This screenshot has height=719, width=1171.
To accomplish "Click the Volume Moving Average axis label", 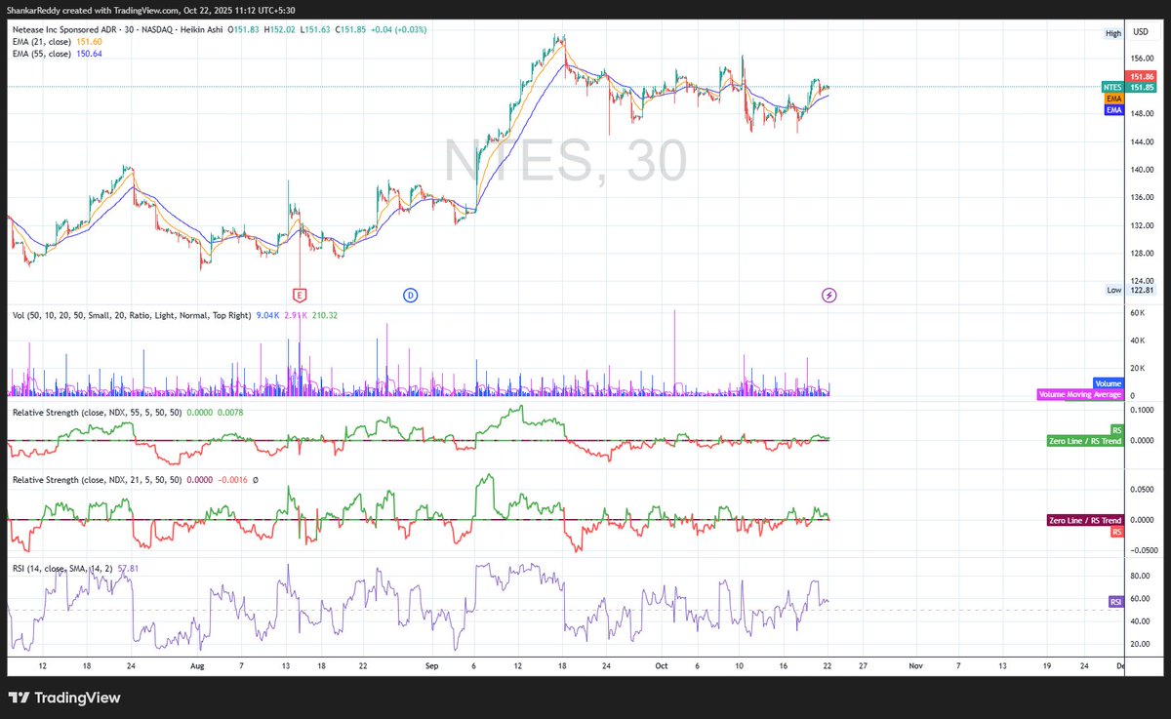I will pyautogui.click(x=1080, y=395).
